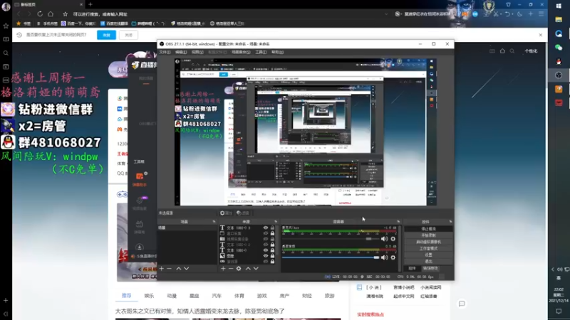This screenshot has width=570, height=320.
Task: Open OBS 视图(V) menu
Action: (197, 52)
